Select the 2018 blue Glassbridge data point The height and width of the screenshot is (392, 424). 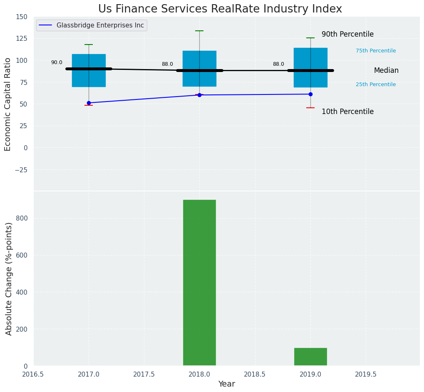(x=199, y=95)
